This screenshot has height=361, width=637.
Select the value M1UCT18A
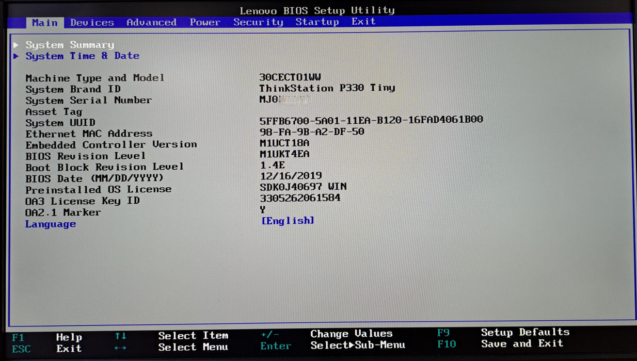point(284,143)
